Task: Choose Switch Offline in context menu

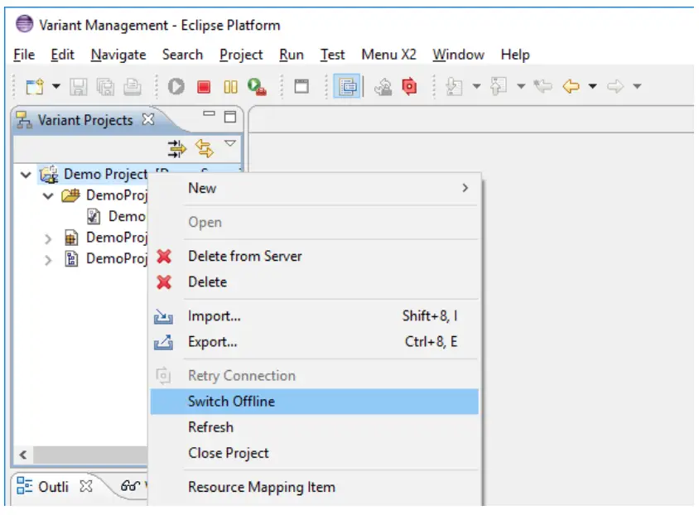Action: click(x=315, y=402)
